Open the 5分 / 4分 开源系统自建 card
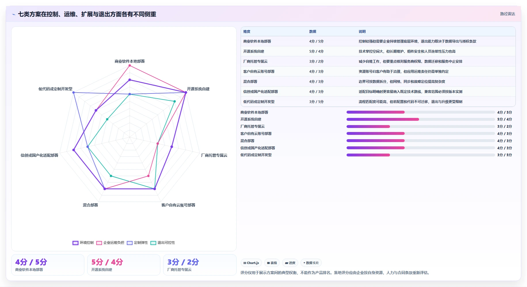Viewport: 527px width, 287px height. point(124,265)
